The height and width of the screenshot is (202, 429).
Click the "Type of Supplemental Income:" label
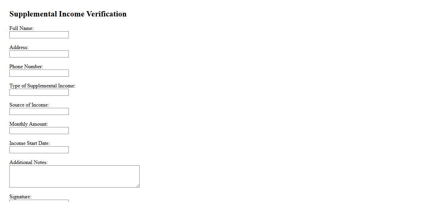[42, 86]
